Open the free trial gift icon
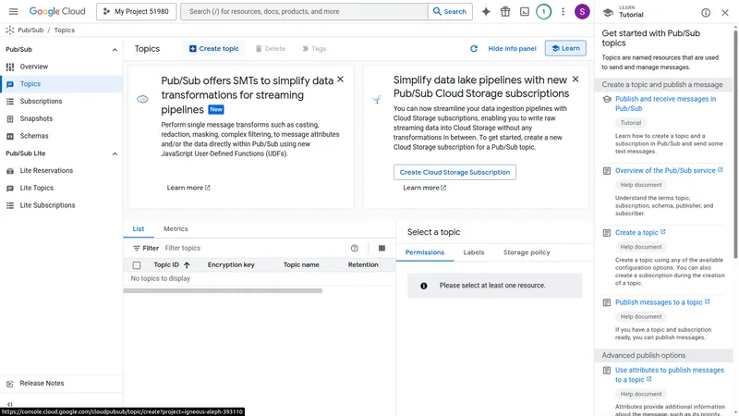The height and width of the screenshot is (416, 739). [x=505, y=12]
